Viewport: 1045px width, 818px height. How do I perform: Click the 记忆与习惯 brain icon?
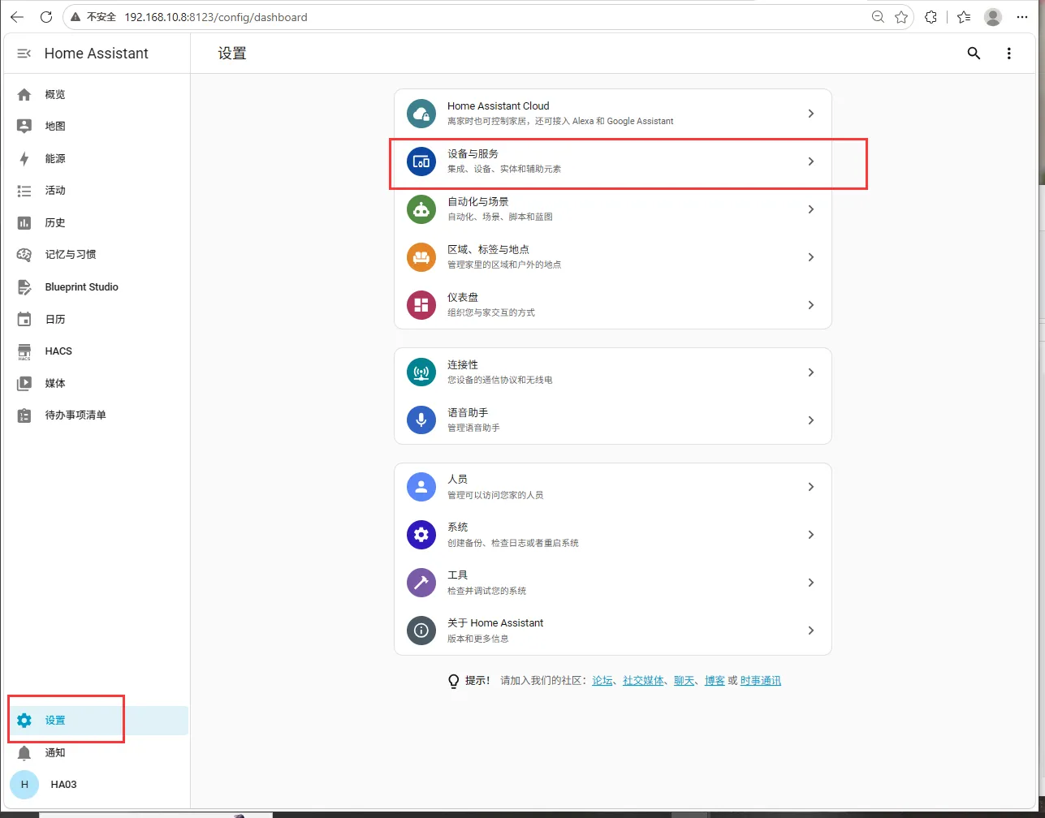click(24, 255)
